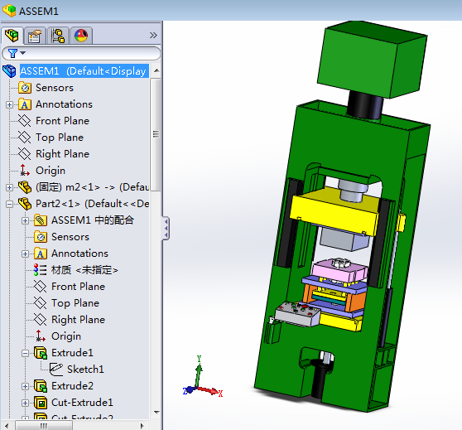Select the assembly's Front Plane label
Screen dimensions: 462x430
(x=62, y=121)
